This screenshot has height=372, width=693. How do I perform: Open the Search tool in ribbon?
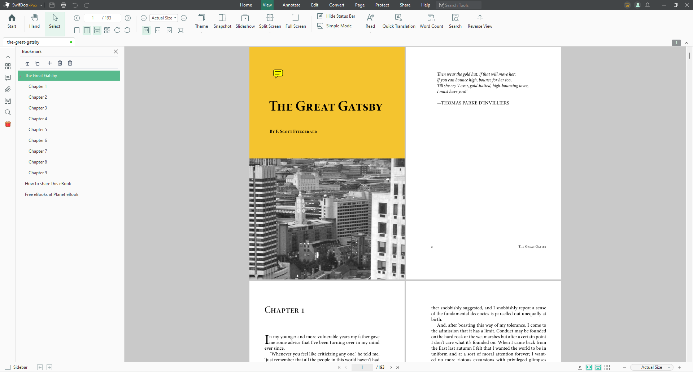point(455,21)
